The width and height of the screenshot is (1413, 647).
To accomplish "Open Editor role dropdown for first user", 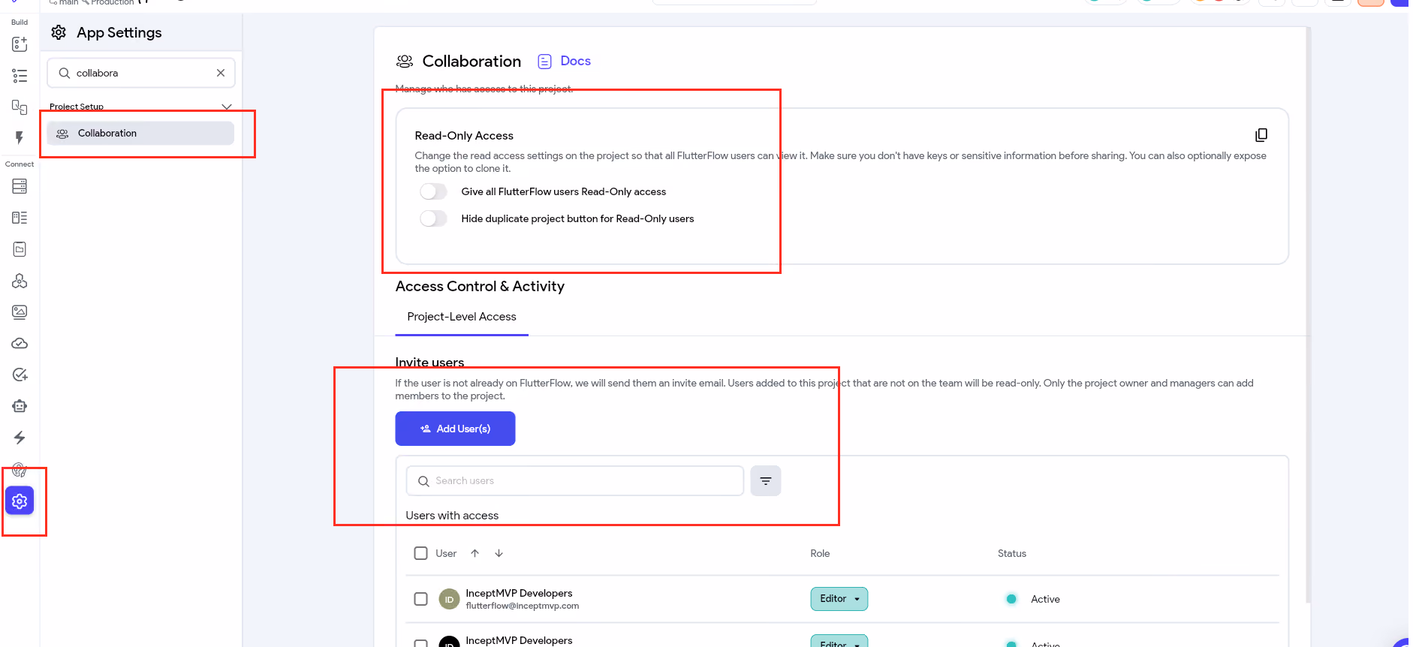I will pos(839,599).
